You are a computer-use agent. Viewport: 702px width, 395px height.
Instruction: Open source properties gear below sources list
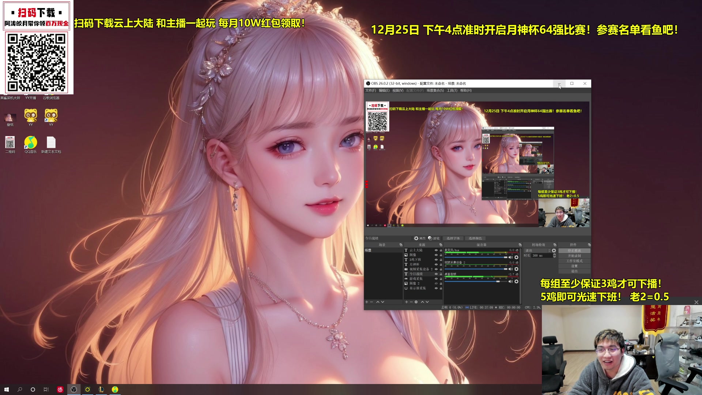(x=416, y=302)
